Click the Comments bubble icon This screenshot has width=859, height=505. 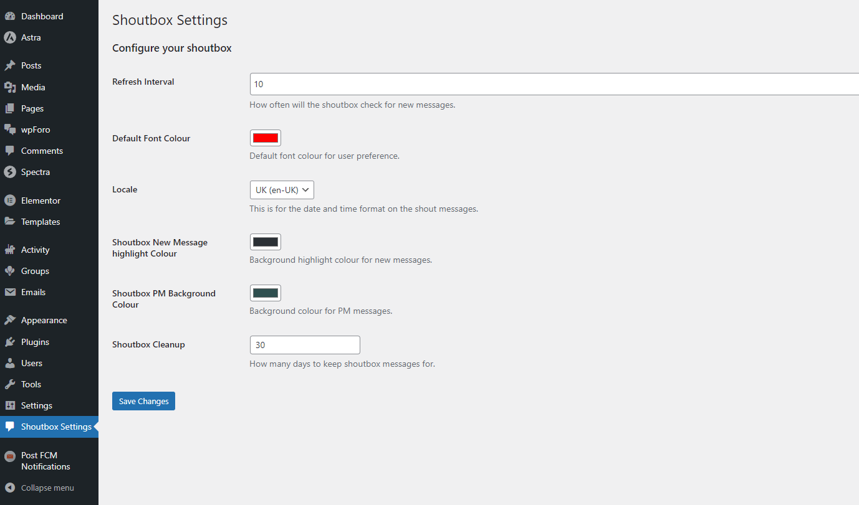(x=10, y=151)
